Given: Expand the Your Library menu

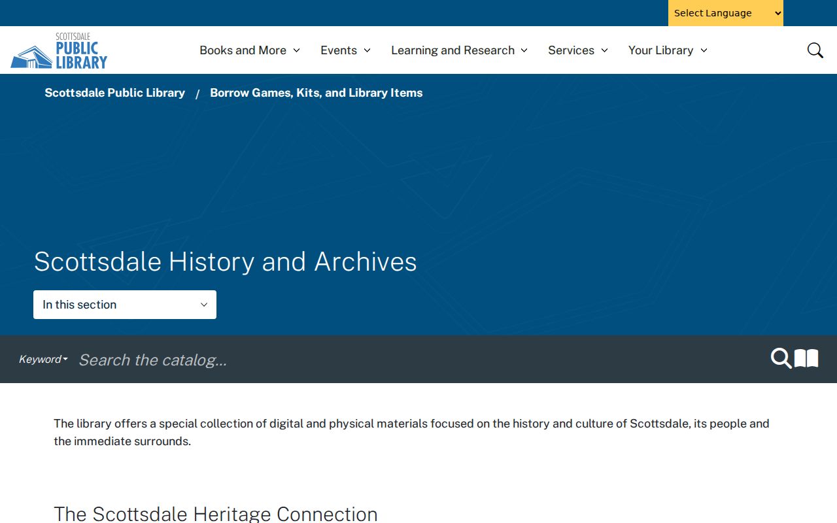Looking at the screenshot, I should click(x=668, y=50).
